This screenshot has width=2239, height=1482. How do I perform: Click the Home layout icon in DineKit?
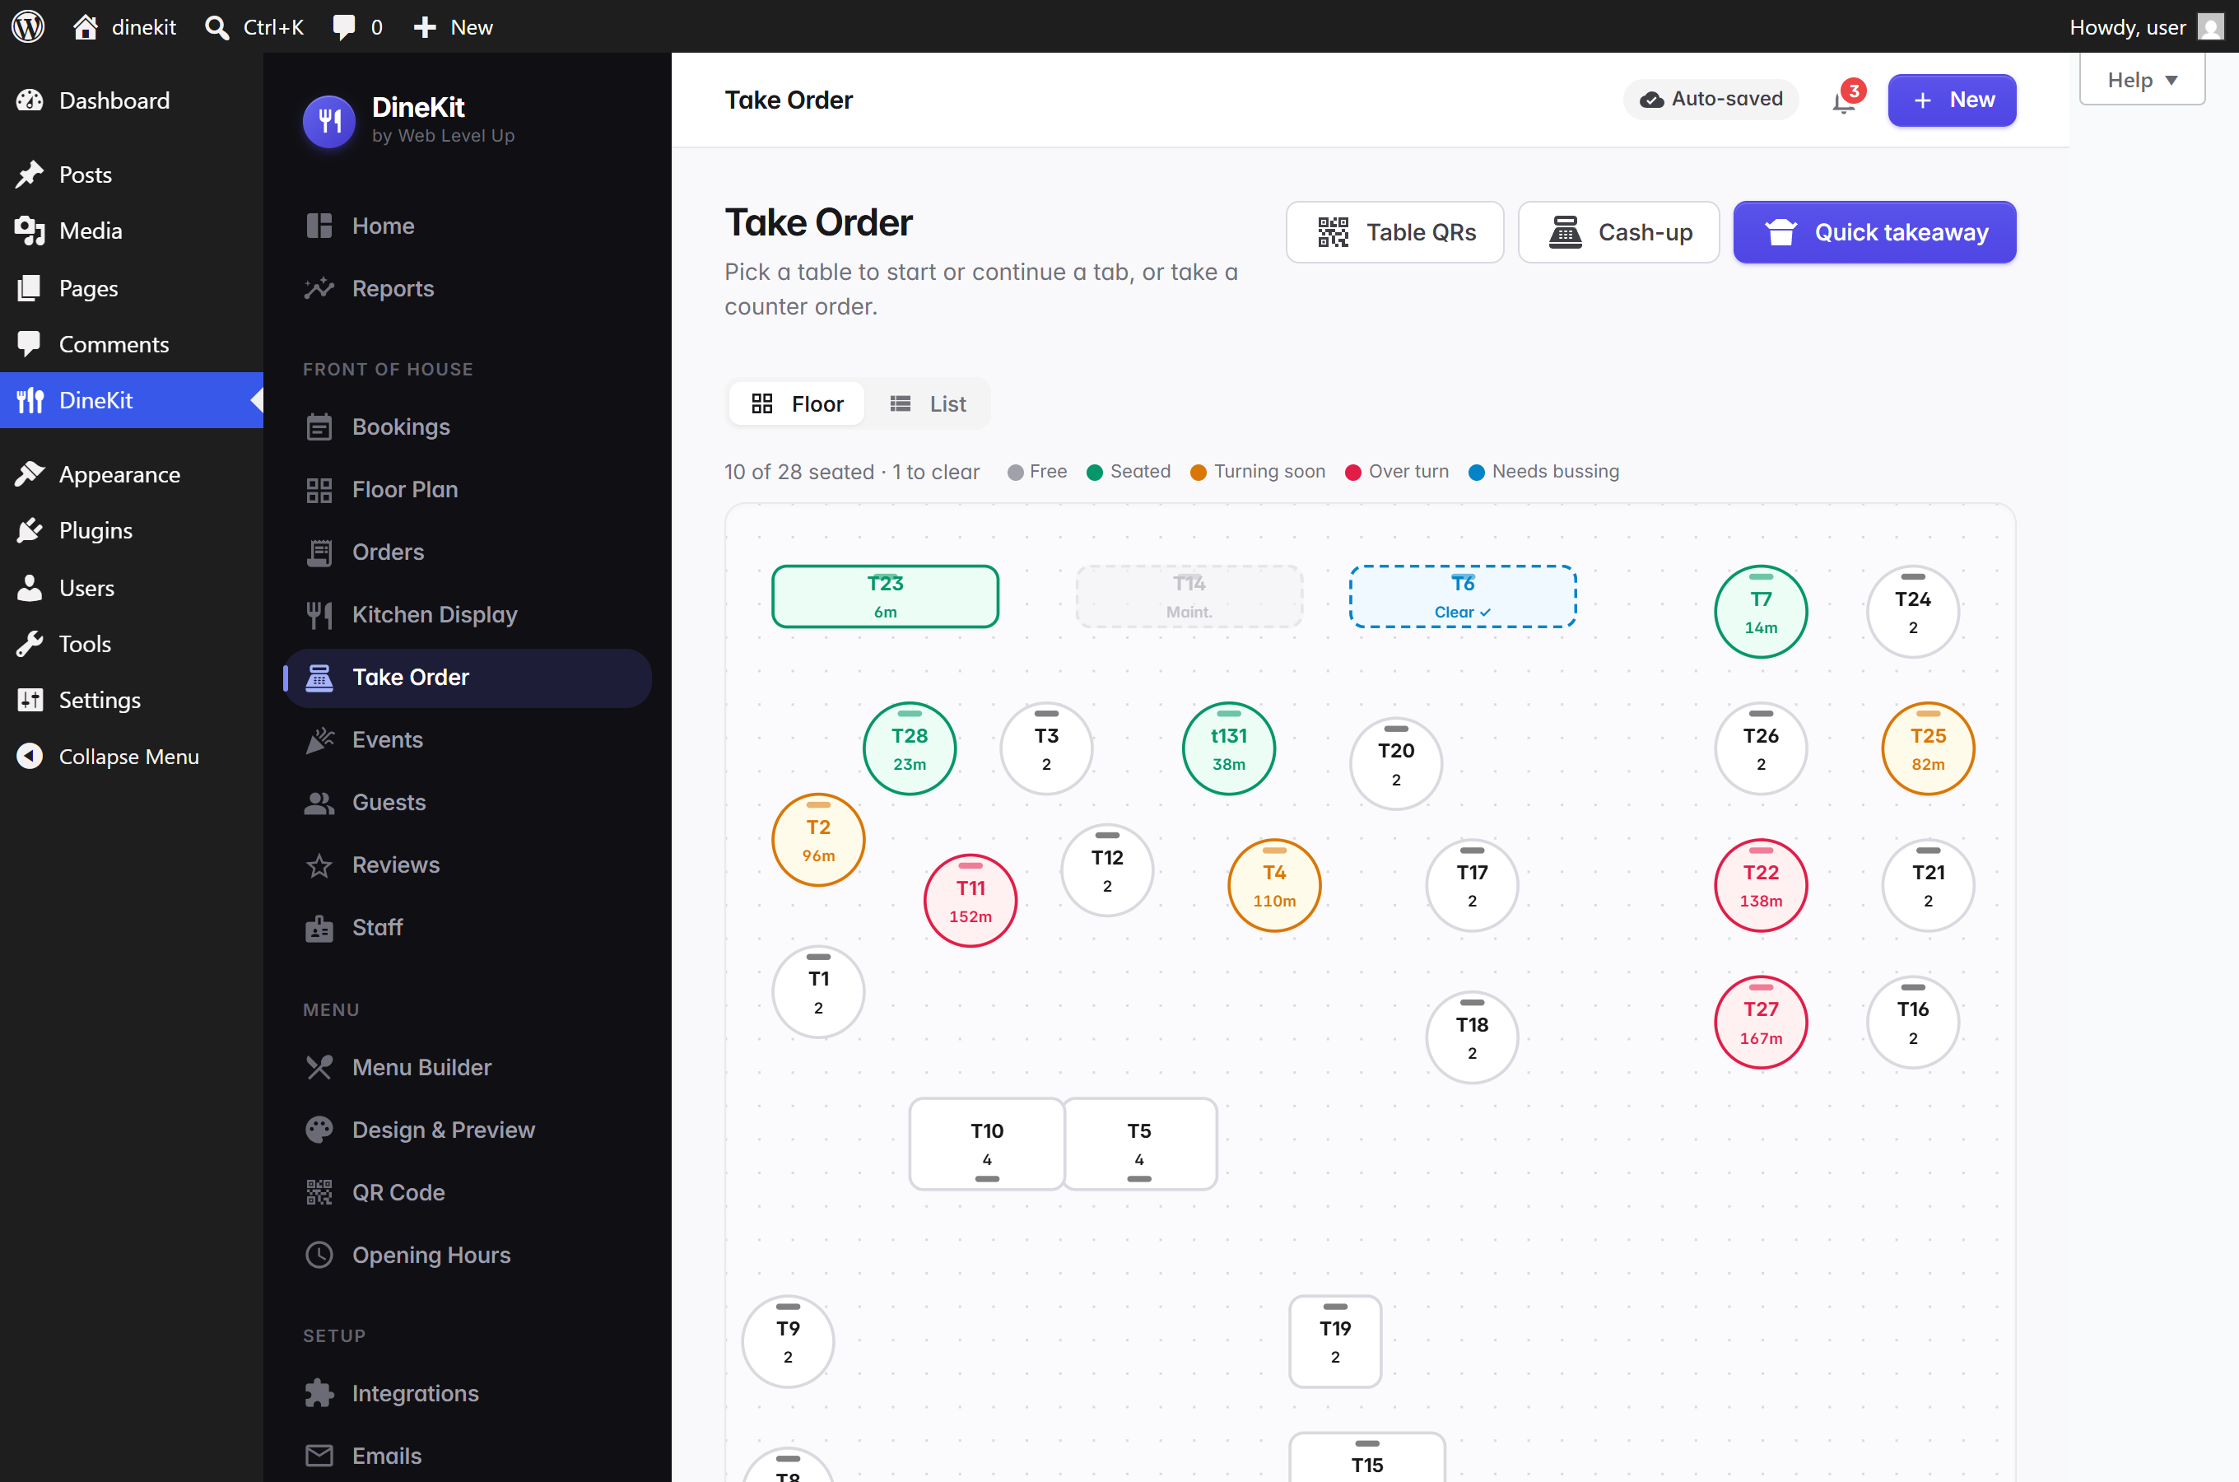tap(319, 226)
